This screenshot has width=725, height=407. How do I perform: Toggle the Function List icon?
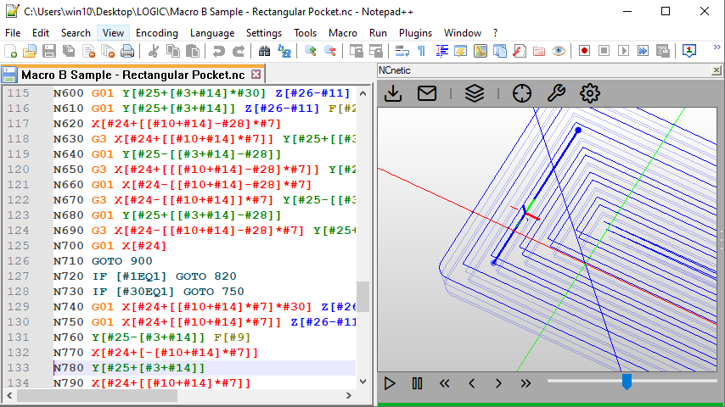pyautogui.click(x=520, y=51)
